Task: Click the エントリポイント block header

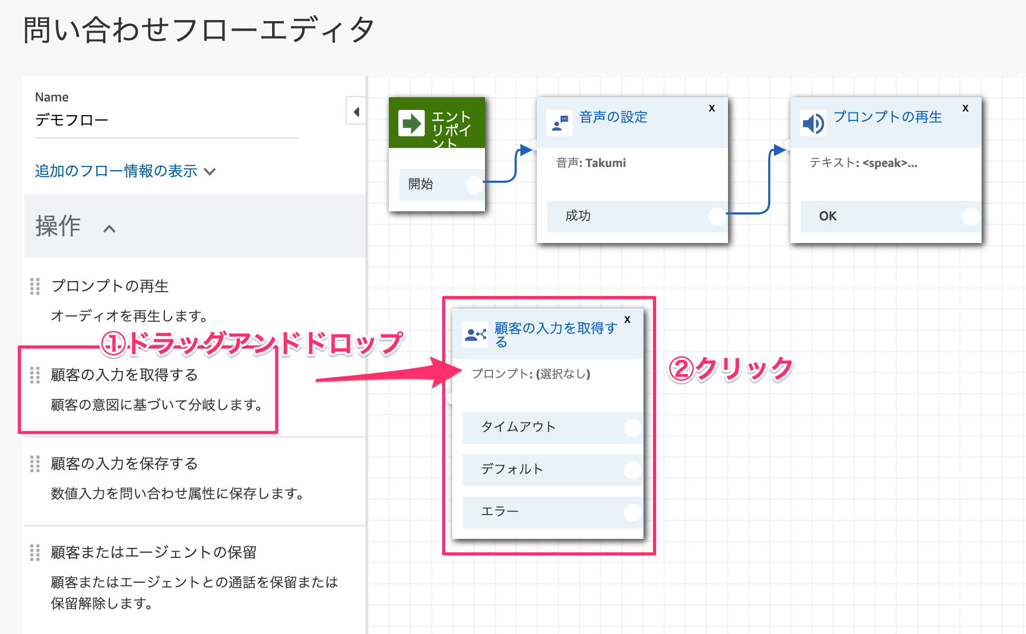Action: pos(437,123)
